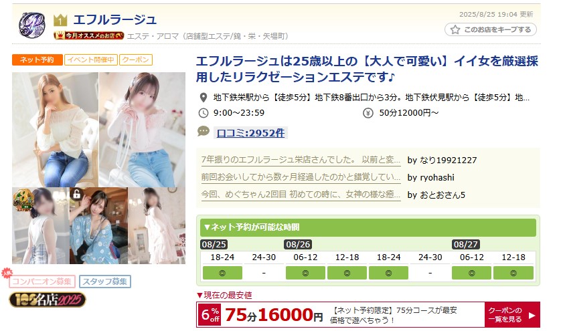Click the speech bubble review icon

click(x=204, y=131)
